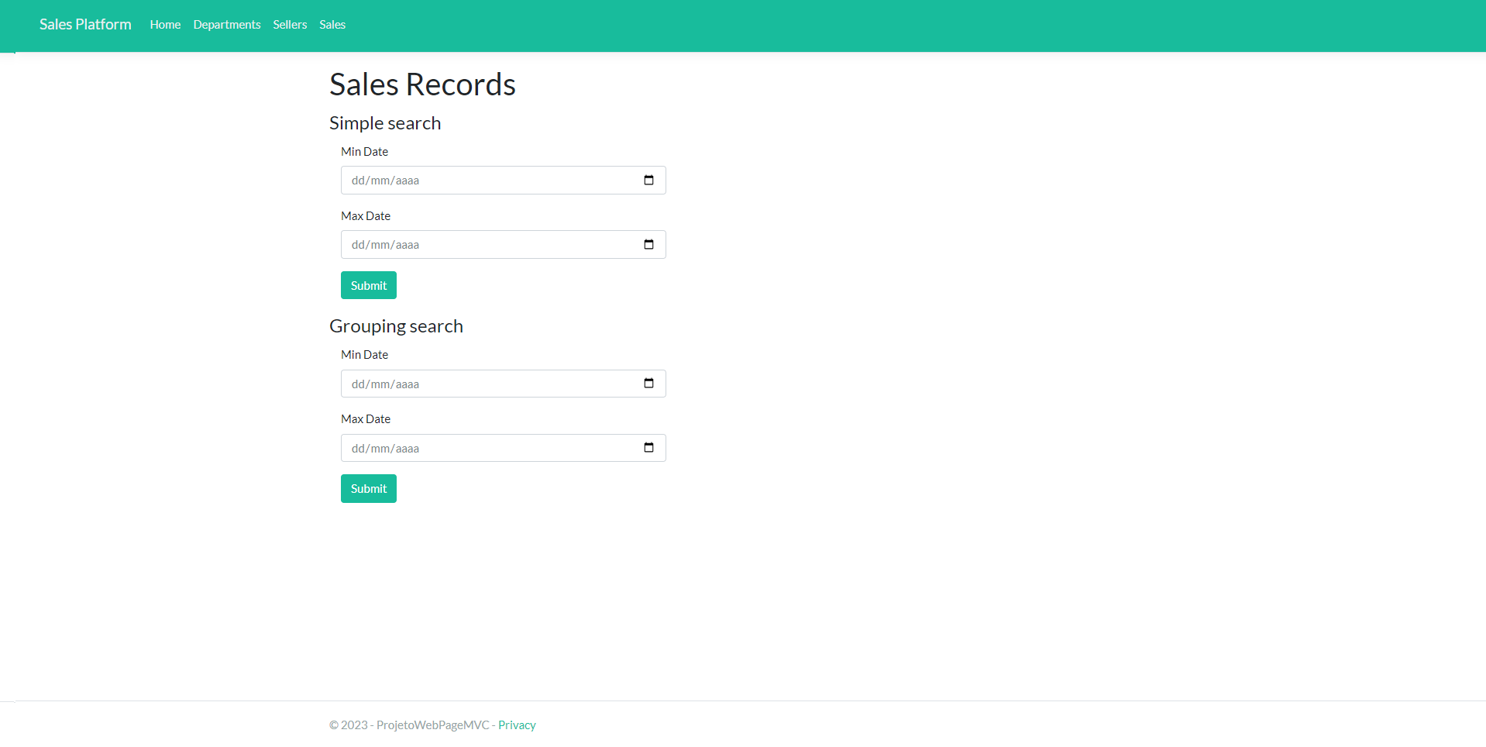Open the Sales navigation link
The width and height of the screenshot is (1486, 747).
tap(332, 24)
